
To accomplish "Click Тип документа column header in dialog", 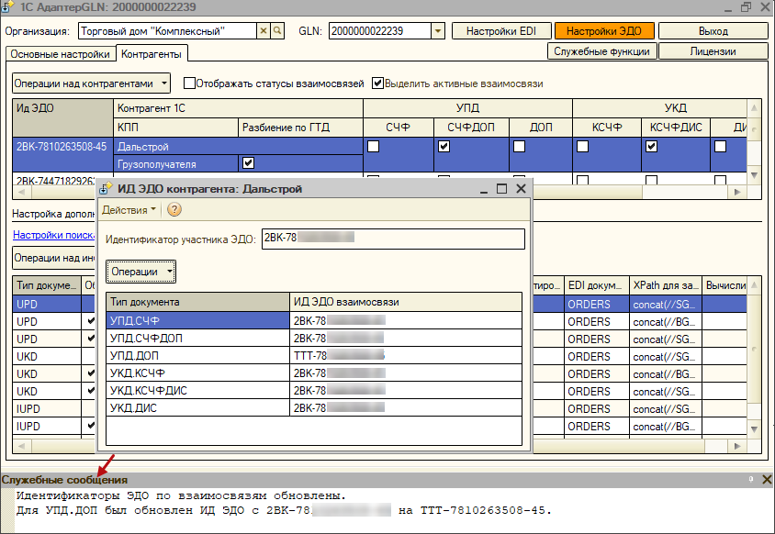I will point(197,302).
